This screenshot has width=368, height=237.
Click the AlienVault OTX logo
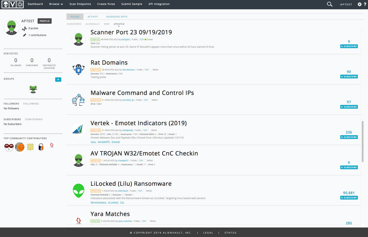click(13, 4)
